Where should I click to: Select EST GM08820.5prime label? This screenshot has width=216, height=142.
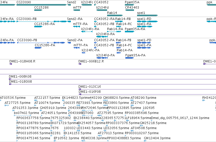click(x=117, y=98)
